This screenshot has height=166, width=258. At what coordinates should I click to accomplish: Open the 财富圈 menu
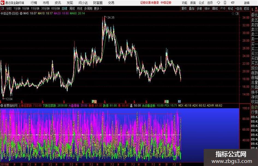tap(98, 3)
